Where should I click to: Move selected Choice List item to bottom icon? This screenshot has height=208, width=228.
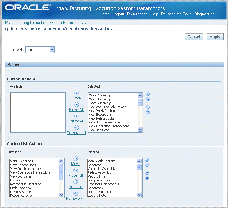[x=147, y=178]
